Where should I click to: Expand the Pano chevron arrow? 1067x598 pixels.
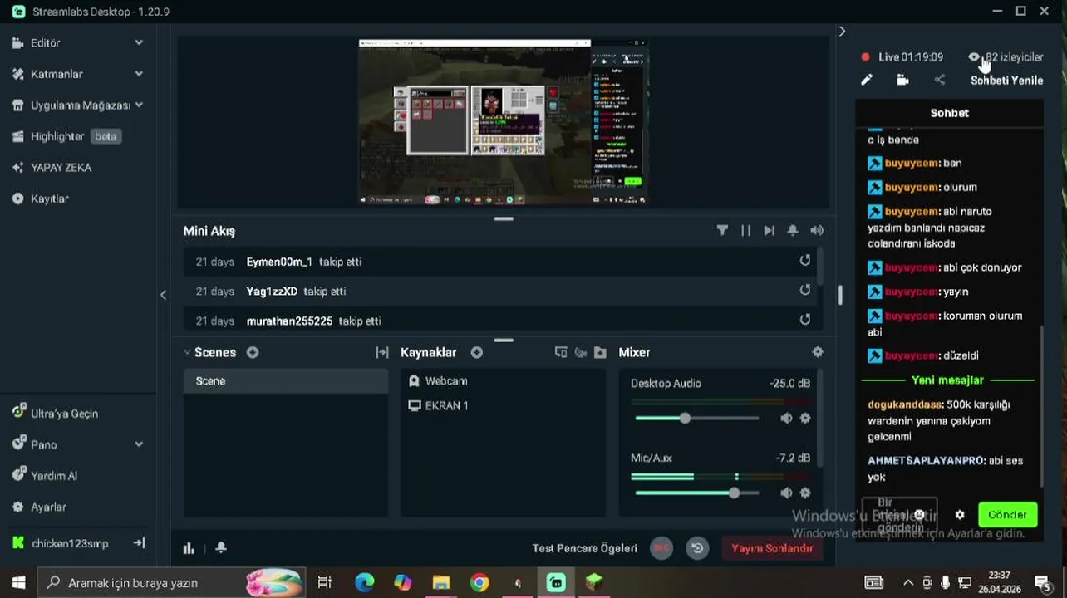pyautogui.click(x=139, y=444)
